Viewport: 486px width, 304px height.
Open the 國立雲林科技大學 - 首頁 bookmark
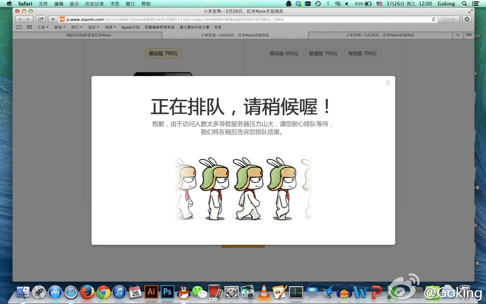[x=201, y=27]
